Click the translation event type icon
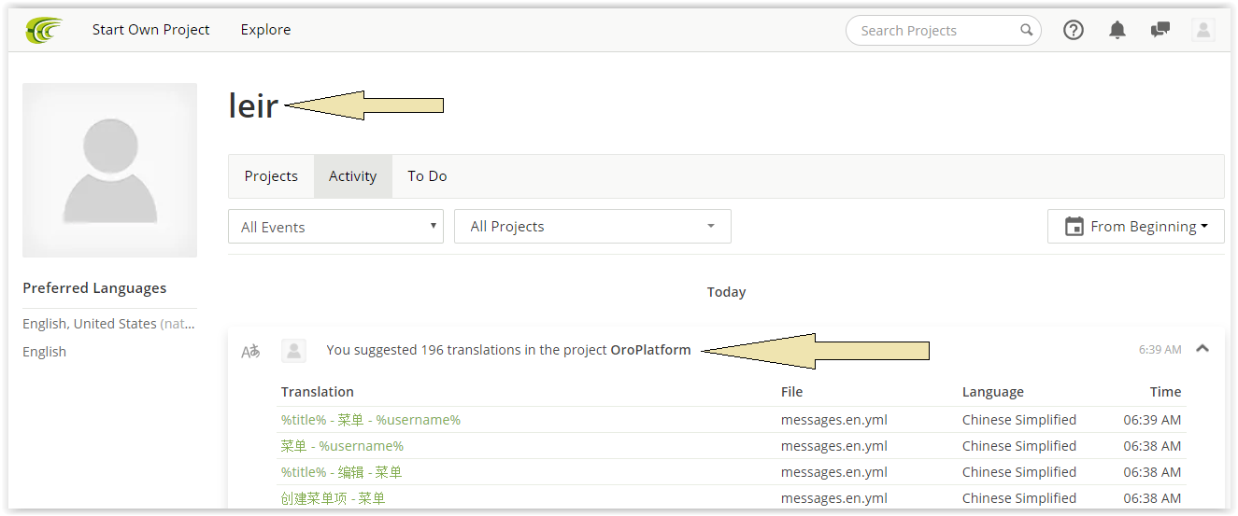1238x516 pixels. pos(250,351)
